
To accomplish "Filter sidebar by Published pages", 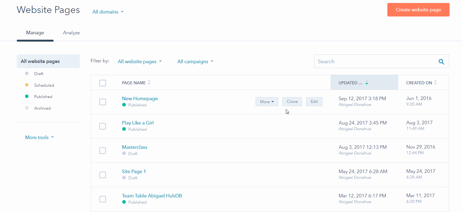I will tap(43, 97).
